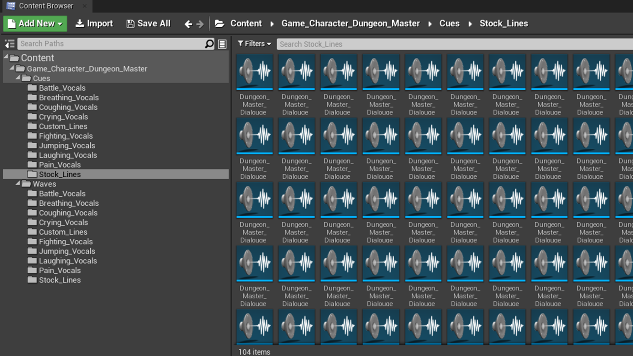Collapse the Waves folder tree arrow

click(x=18, y=183)
